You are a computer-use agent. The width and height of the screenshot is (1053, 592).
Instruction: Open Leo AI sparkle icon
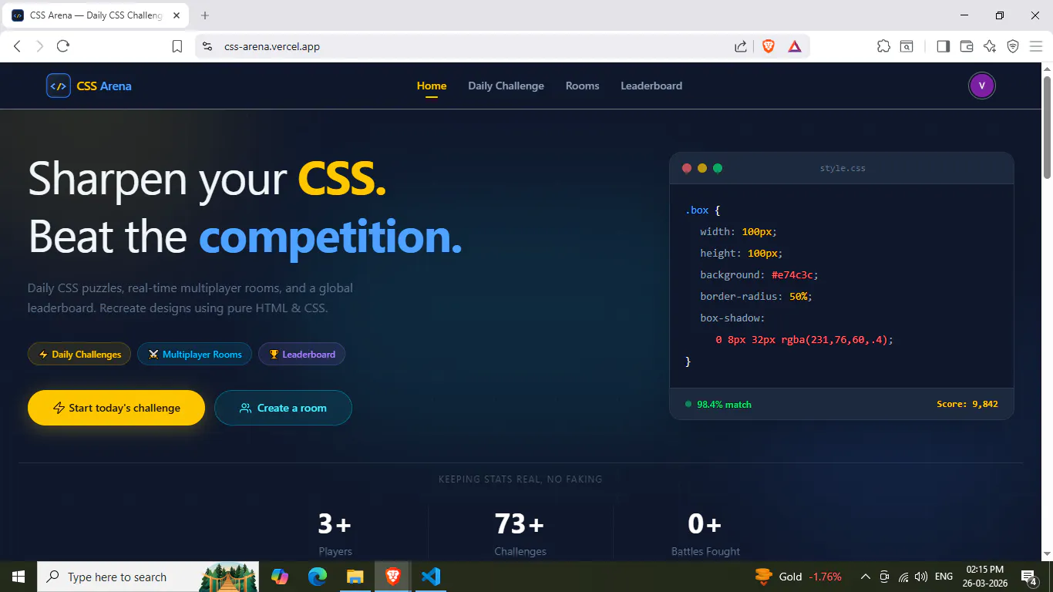(990, 46)
